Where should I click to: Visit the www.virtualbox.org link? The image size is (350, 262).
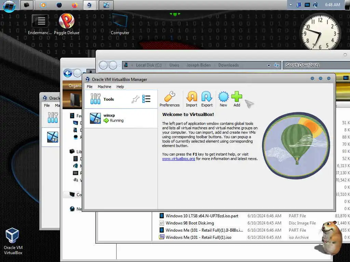[x=178, y=159]
